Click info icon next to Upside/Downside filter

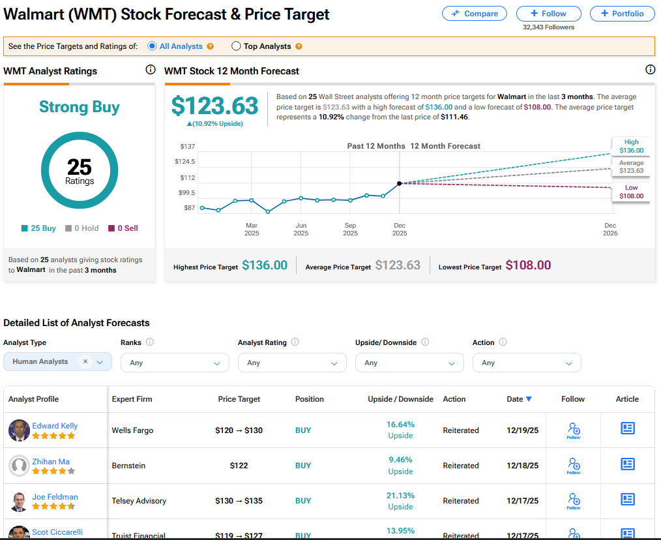click(x=425, y=342)
